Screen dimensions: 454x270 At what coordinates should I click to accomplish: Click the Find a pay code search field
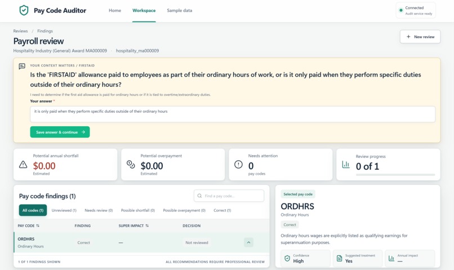[x=229, y=196]
